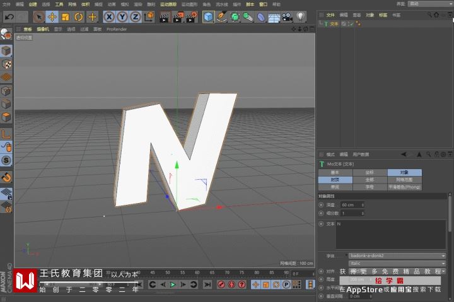Open the 窗口 (Window) menu
This screenshot has width=454, height=302.
coord(263,4)
